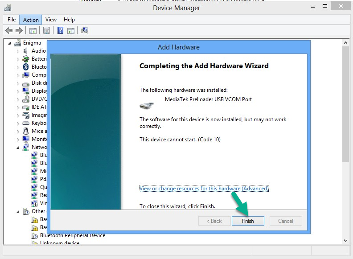Click the Computer category icon
353x259 pixels.
[x=26, y=75]
